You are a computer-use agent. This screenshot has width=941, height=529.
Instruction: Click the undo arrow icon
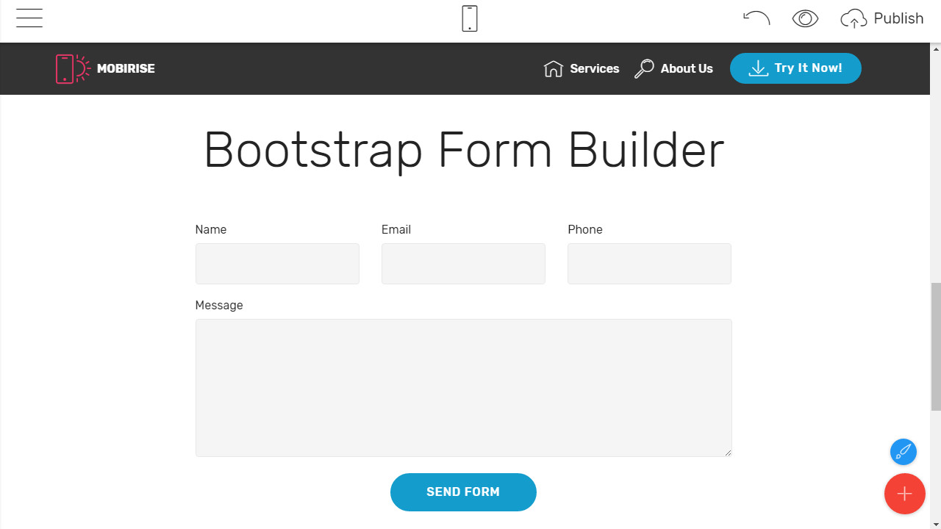coord(756,18)
